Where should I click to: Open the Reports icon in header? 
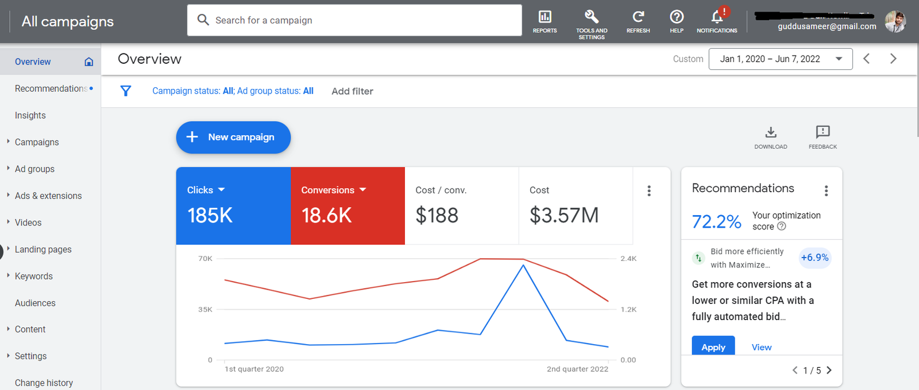point(545,17)
